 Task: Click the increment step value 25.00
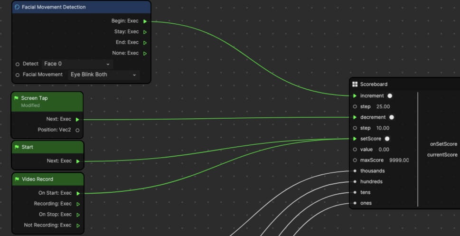[383, 106]
